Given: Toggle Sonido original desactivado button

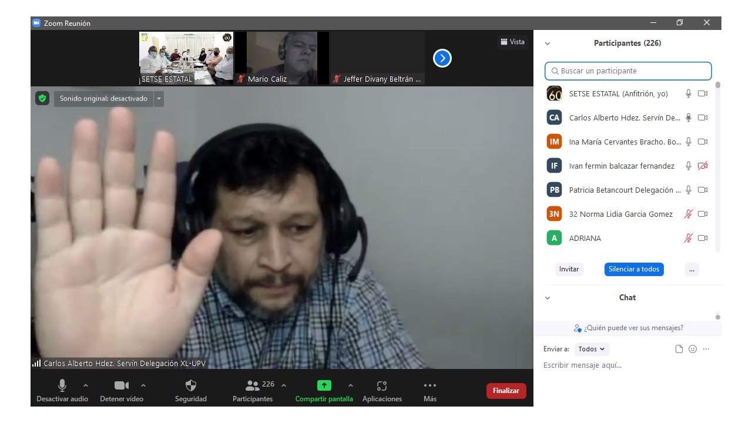Looking at the screenshot, I should pyautogui.click(x=104, y=99).
